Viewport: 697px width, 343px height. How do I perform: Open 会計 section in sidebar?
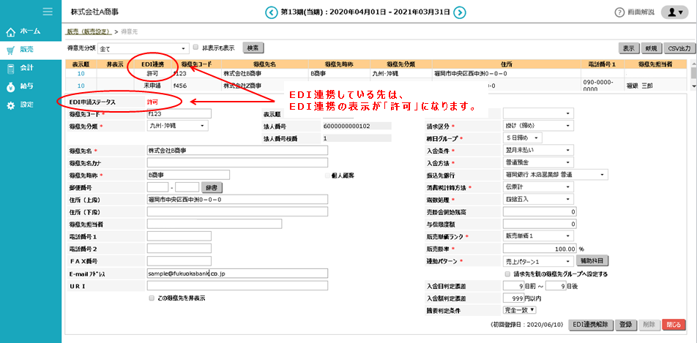pyautogui.click(x=23, y=68)
